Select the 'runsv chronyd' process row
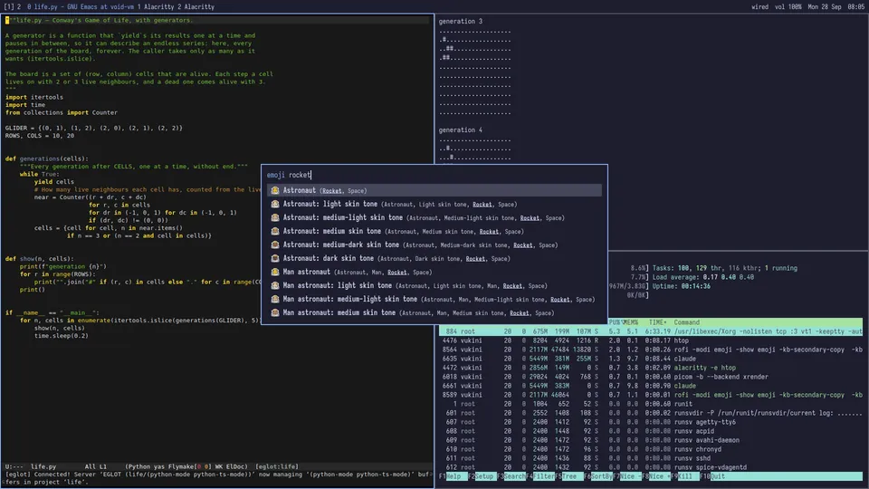The height and width of the screenshot is (489, 869). [651, 449]
